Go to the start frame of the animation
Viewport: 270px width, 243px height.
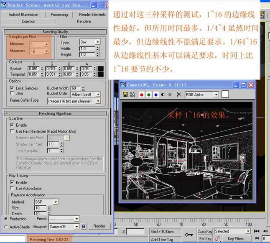tap(257, 231)
